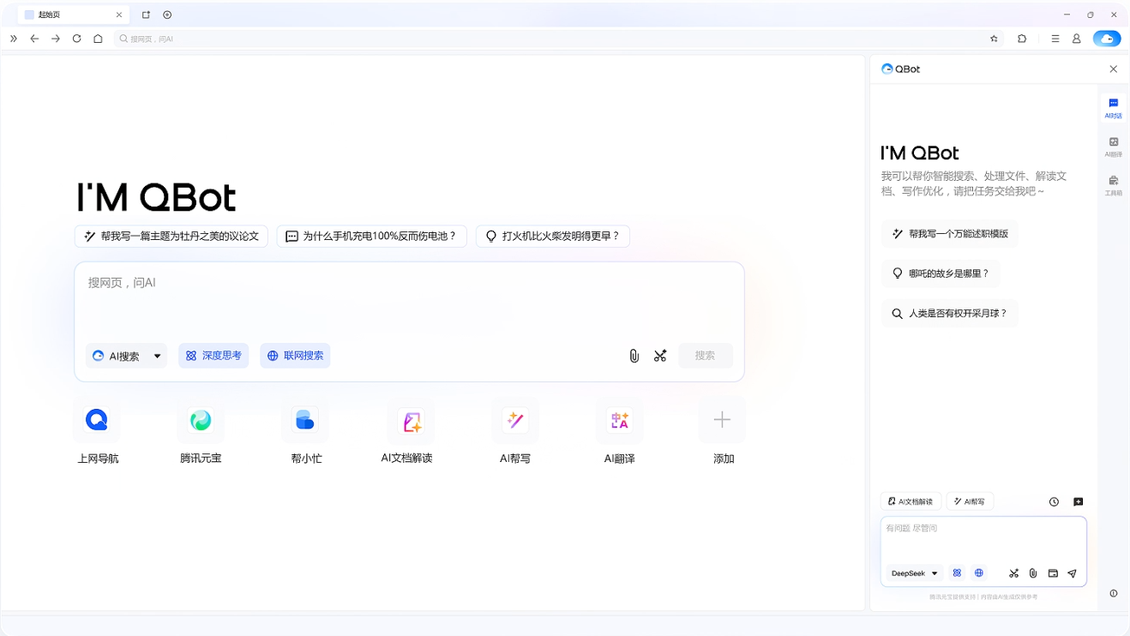
Task: Click scissors screenshot icon in main search box
Action: [660, 356]
